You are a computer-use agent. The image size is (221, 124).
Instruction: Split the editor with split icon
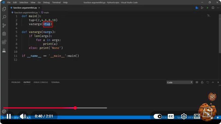213,8
